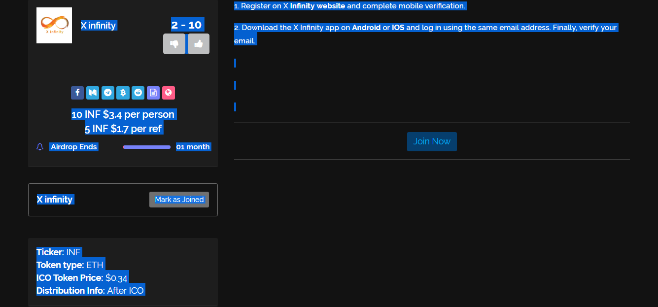Open the Android app download link
The height and width of the screenshot is (307, 658).
point(366,28)
